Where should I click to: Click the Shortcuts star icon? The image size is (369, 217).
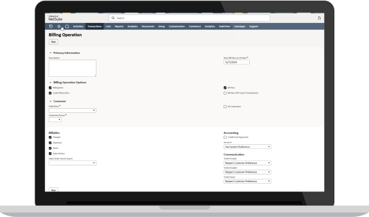pos(59,26)
